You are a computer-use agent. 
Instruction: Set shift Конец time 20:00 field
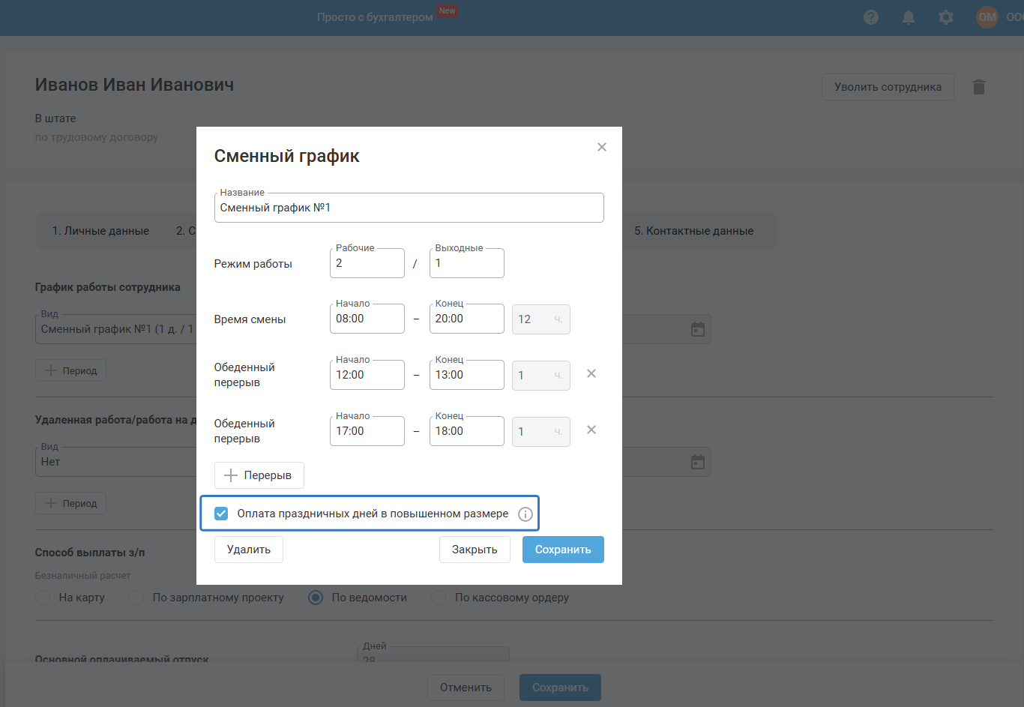(x=467, y=319)
